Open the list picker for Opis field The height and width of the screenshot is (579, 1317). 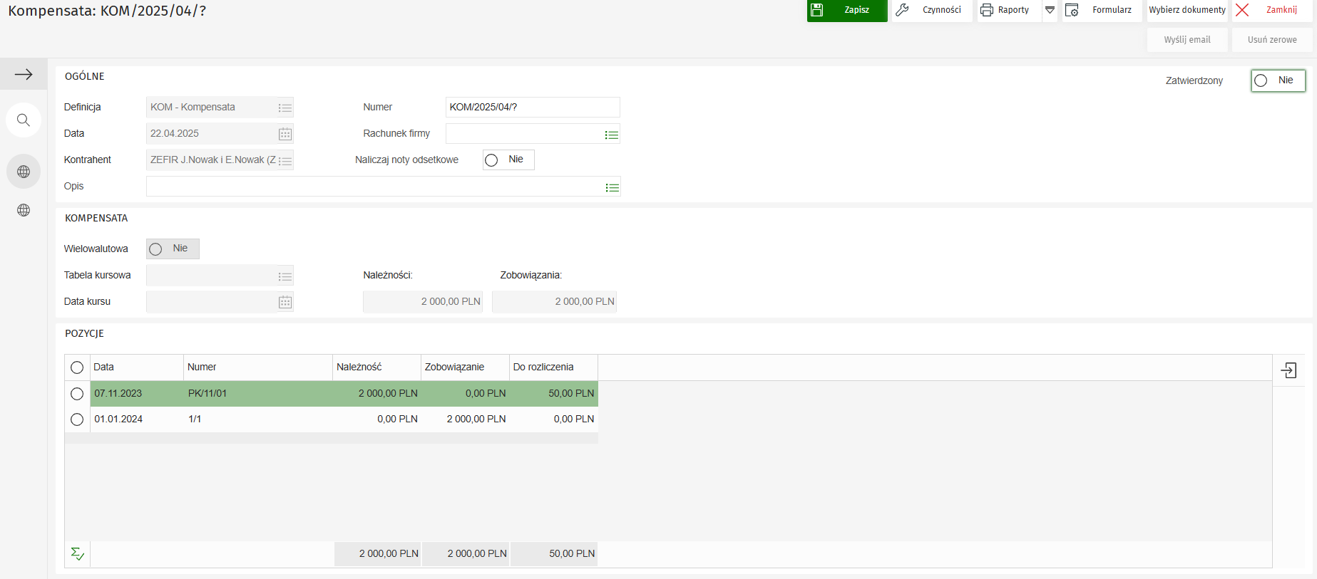612,188
